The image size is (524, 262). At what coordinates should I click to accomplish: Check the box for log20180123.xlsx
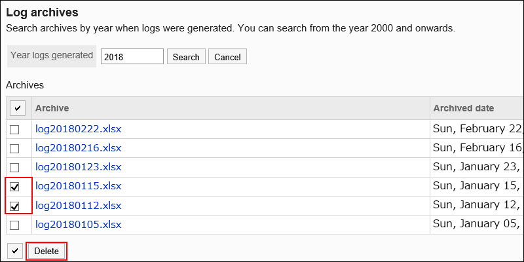pyautogui.click(x=14, y=168)
